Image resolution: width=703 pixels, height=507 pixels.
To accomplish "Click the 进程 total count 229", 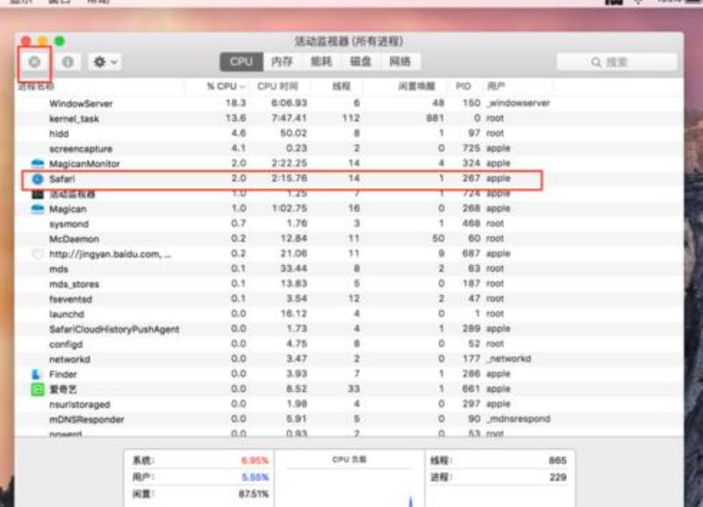I will pyautogui.click(x=558, y=477).
